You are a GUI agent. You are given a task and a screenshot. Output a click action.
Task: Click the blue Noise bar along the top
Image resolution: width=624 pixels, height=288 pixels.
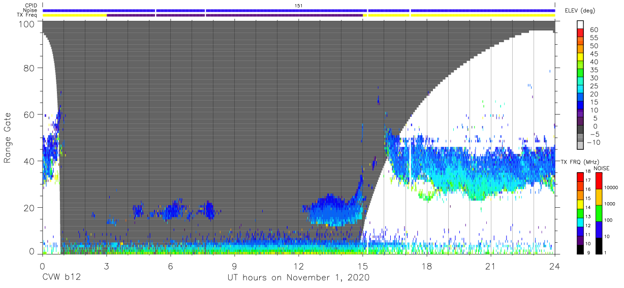(x=299, y=10)
